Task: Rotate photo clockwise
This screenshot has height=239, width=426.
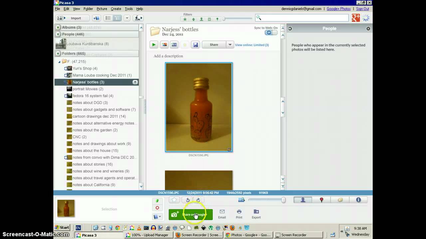Action: click(x=198, y=200)
